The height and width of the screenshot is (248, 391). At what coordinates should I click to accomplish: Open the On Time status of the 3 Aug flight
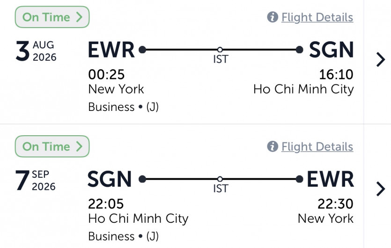pos(52,17)
